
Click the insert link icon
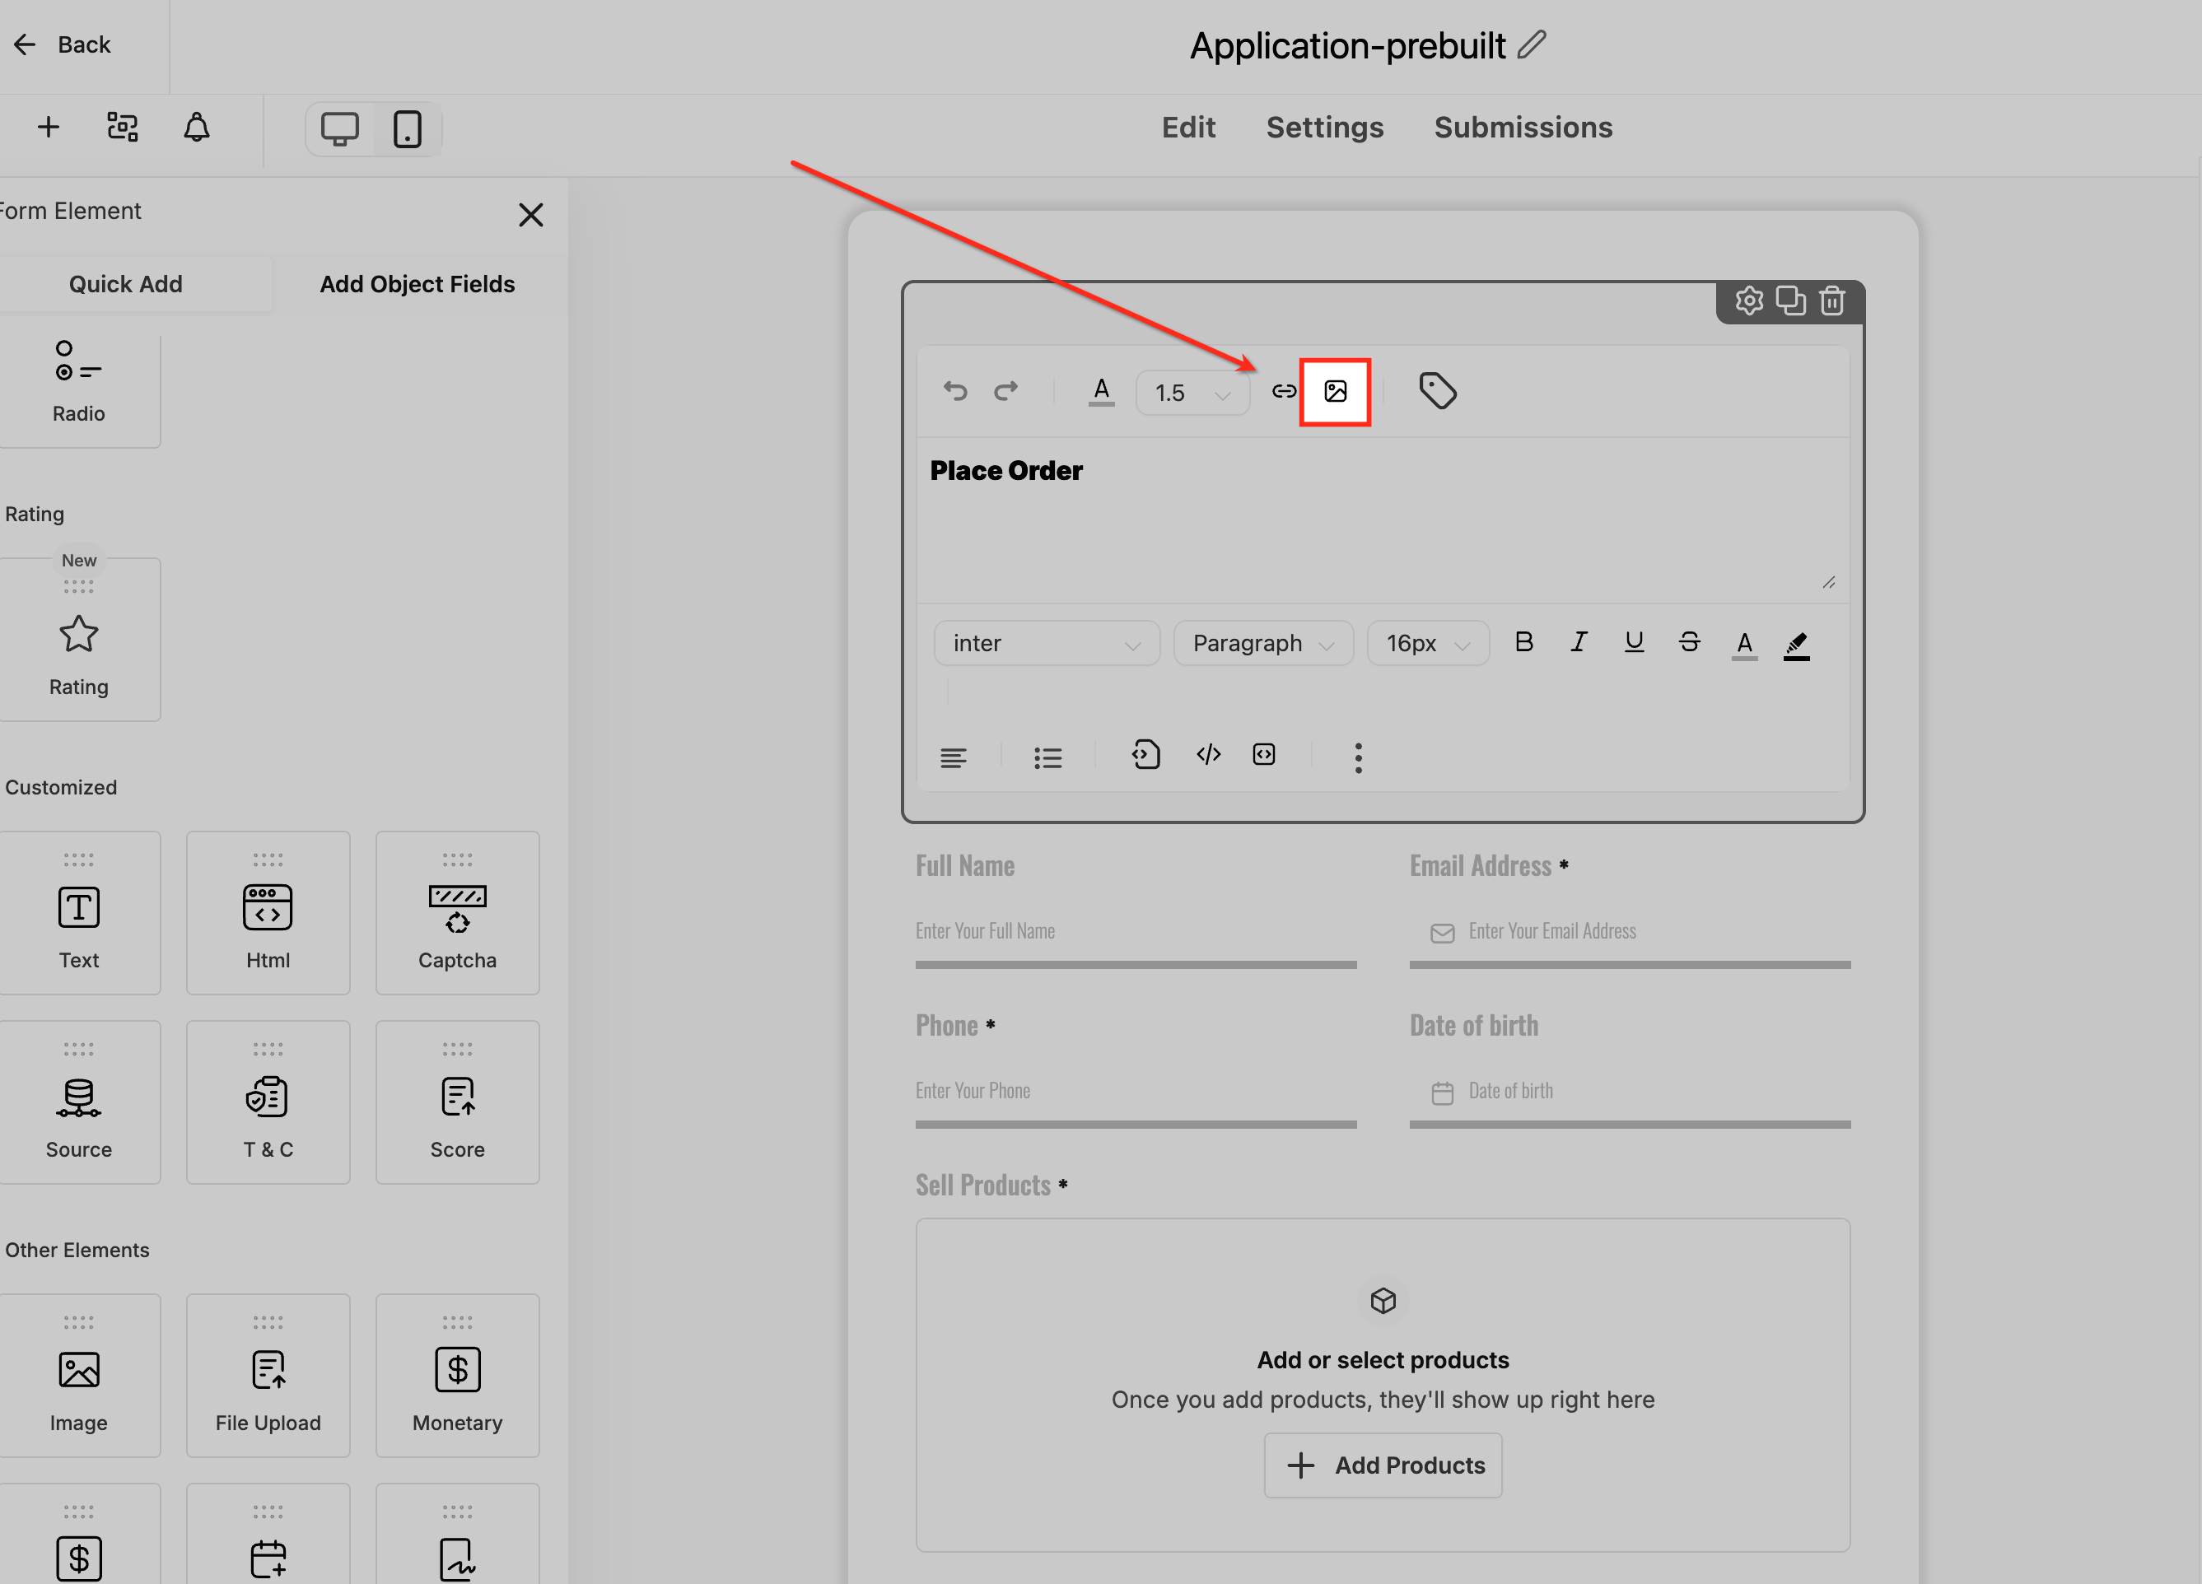[x=1284, y=391]
